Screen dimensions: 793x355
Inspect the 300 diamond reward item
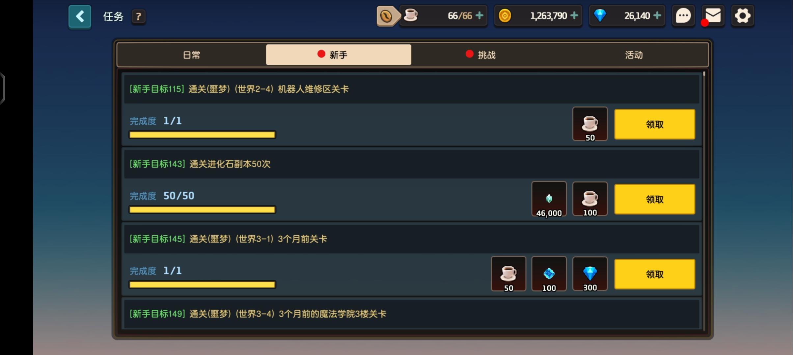(x=590, y=274)
